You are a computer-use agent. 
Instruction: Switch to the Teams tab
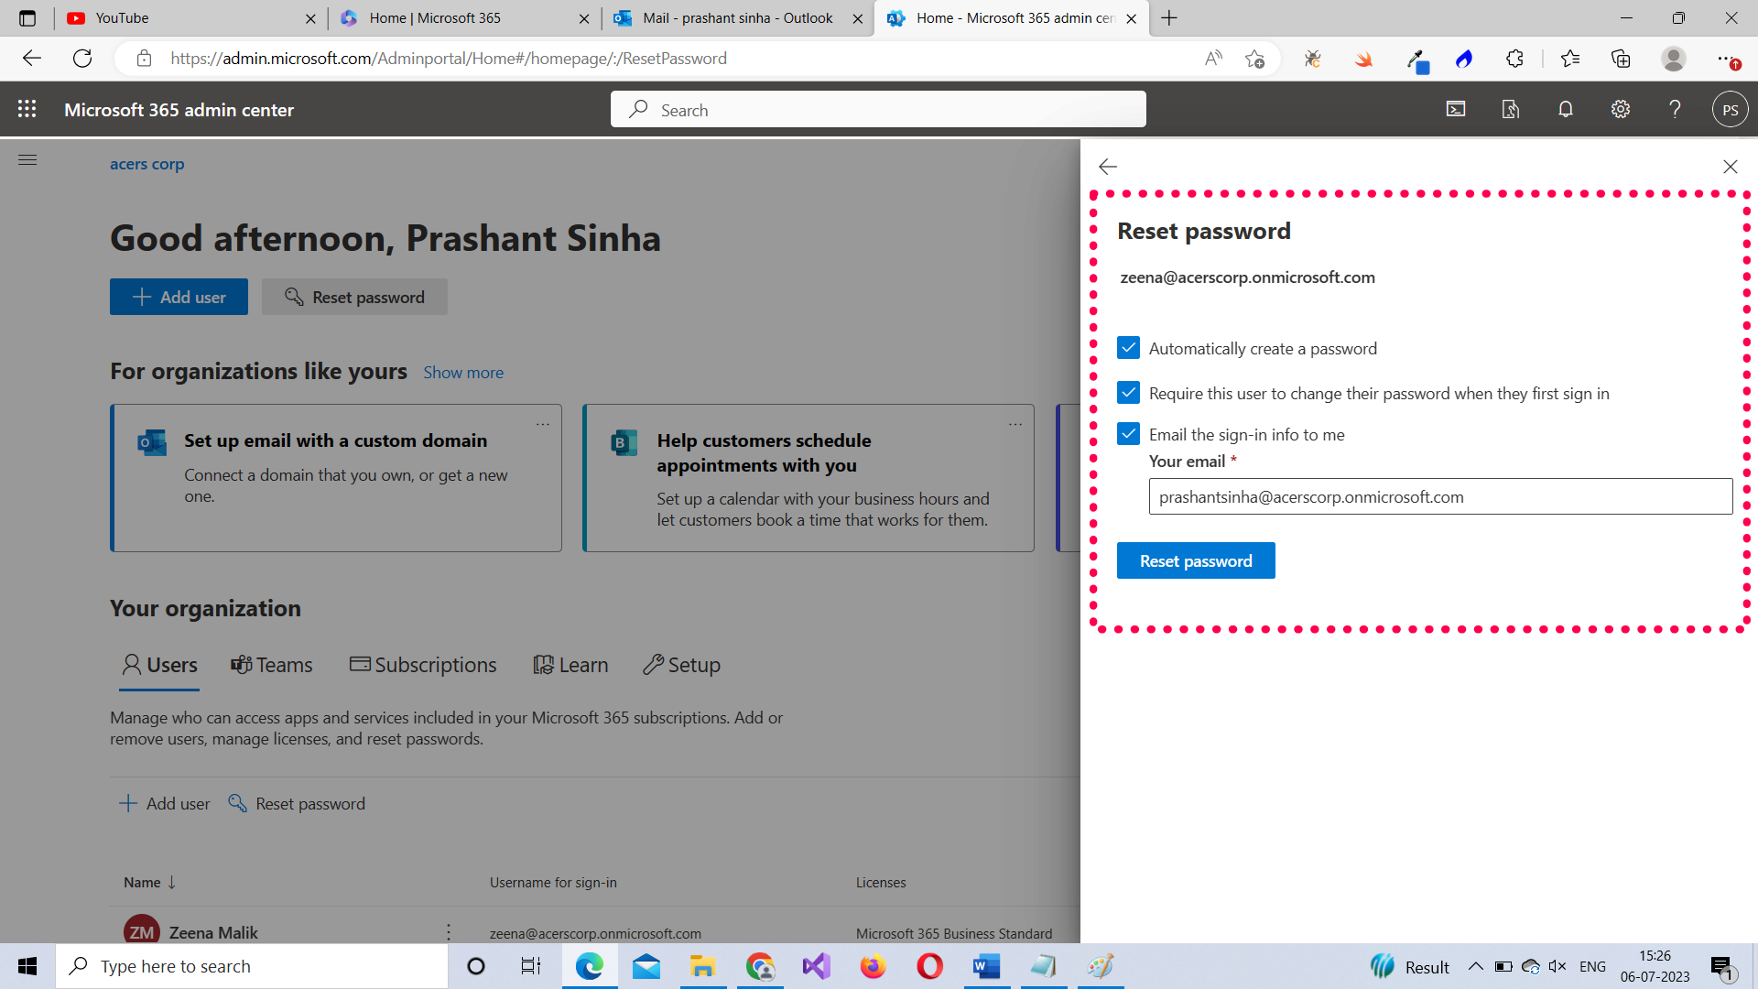(x=272, y=665)
